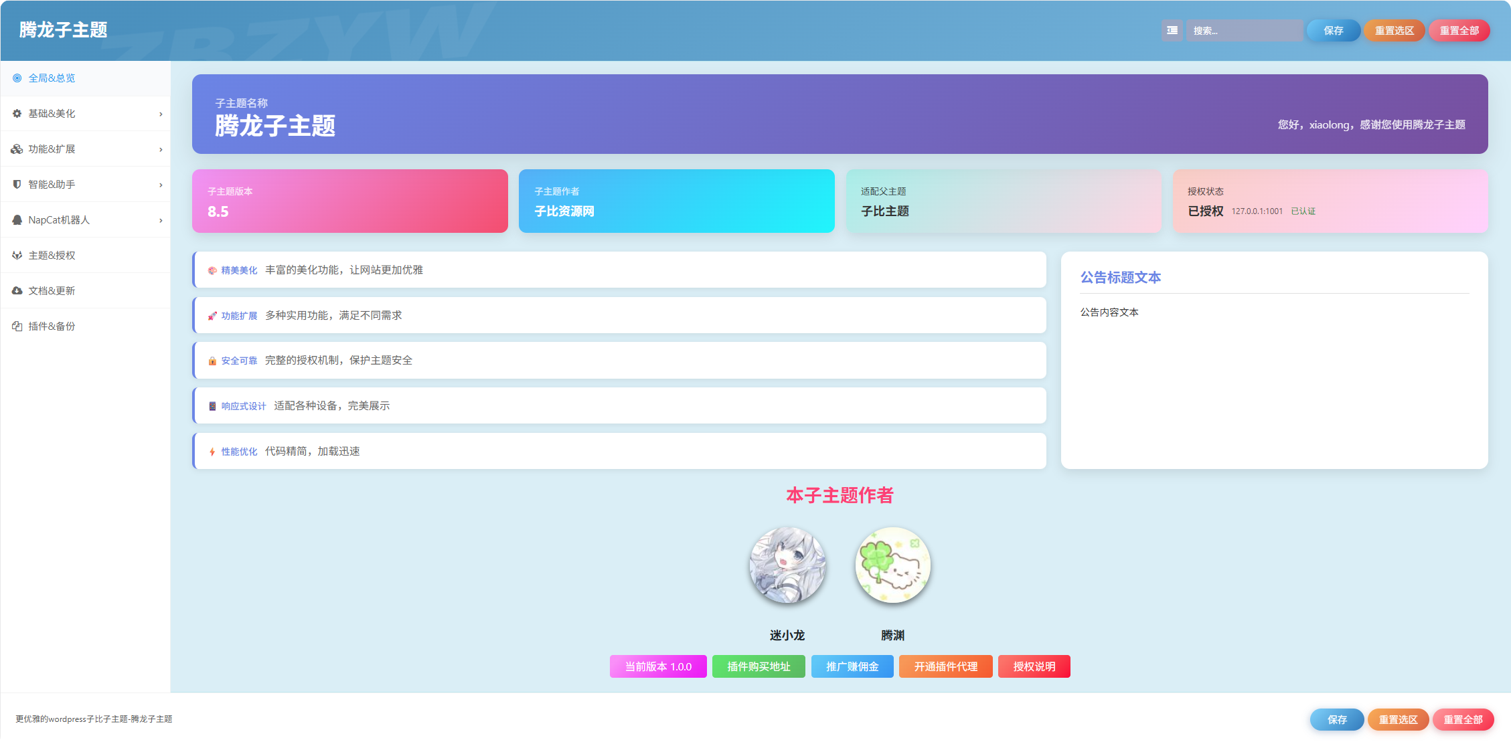Click the 腾渊 clover avatar
Image resolution: width=1511 pixels, height=746 pixels.
(x=893, y=565)
